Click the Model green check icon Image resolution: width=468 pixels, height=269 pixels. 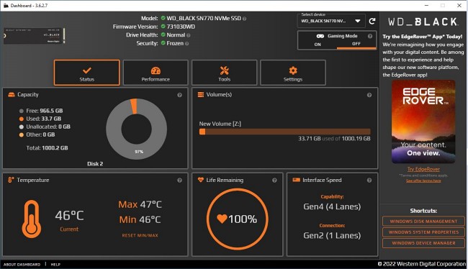pos(163,18)
